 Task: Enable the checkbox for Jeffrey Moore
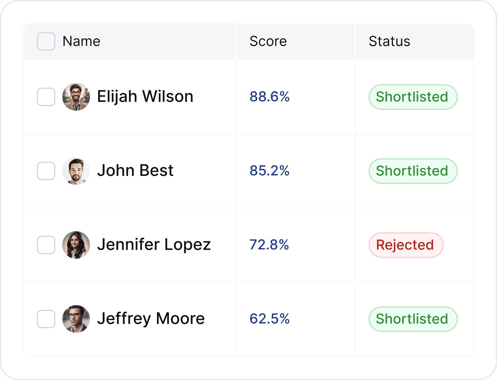(46, 319)
